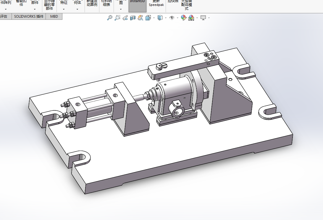Toggle the 大型装配体模式 mode
This screenshot has width=323, height=220.
[186, 5]
